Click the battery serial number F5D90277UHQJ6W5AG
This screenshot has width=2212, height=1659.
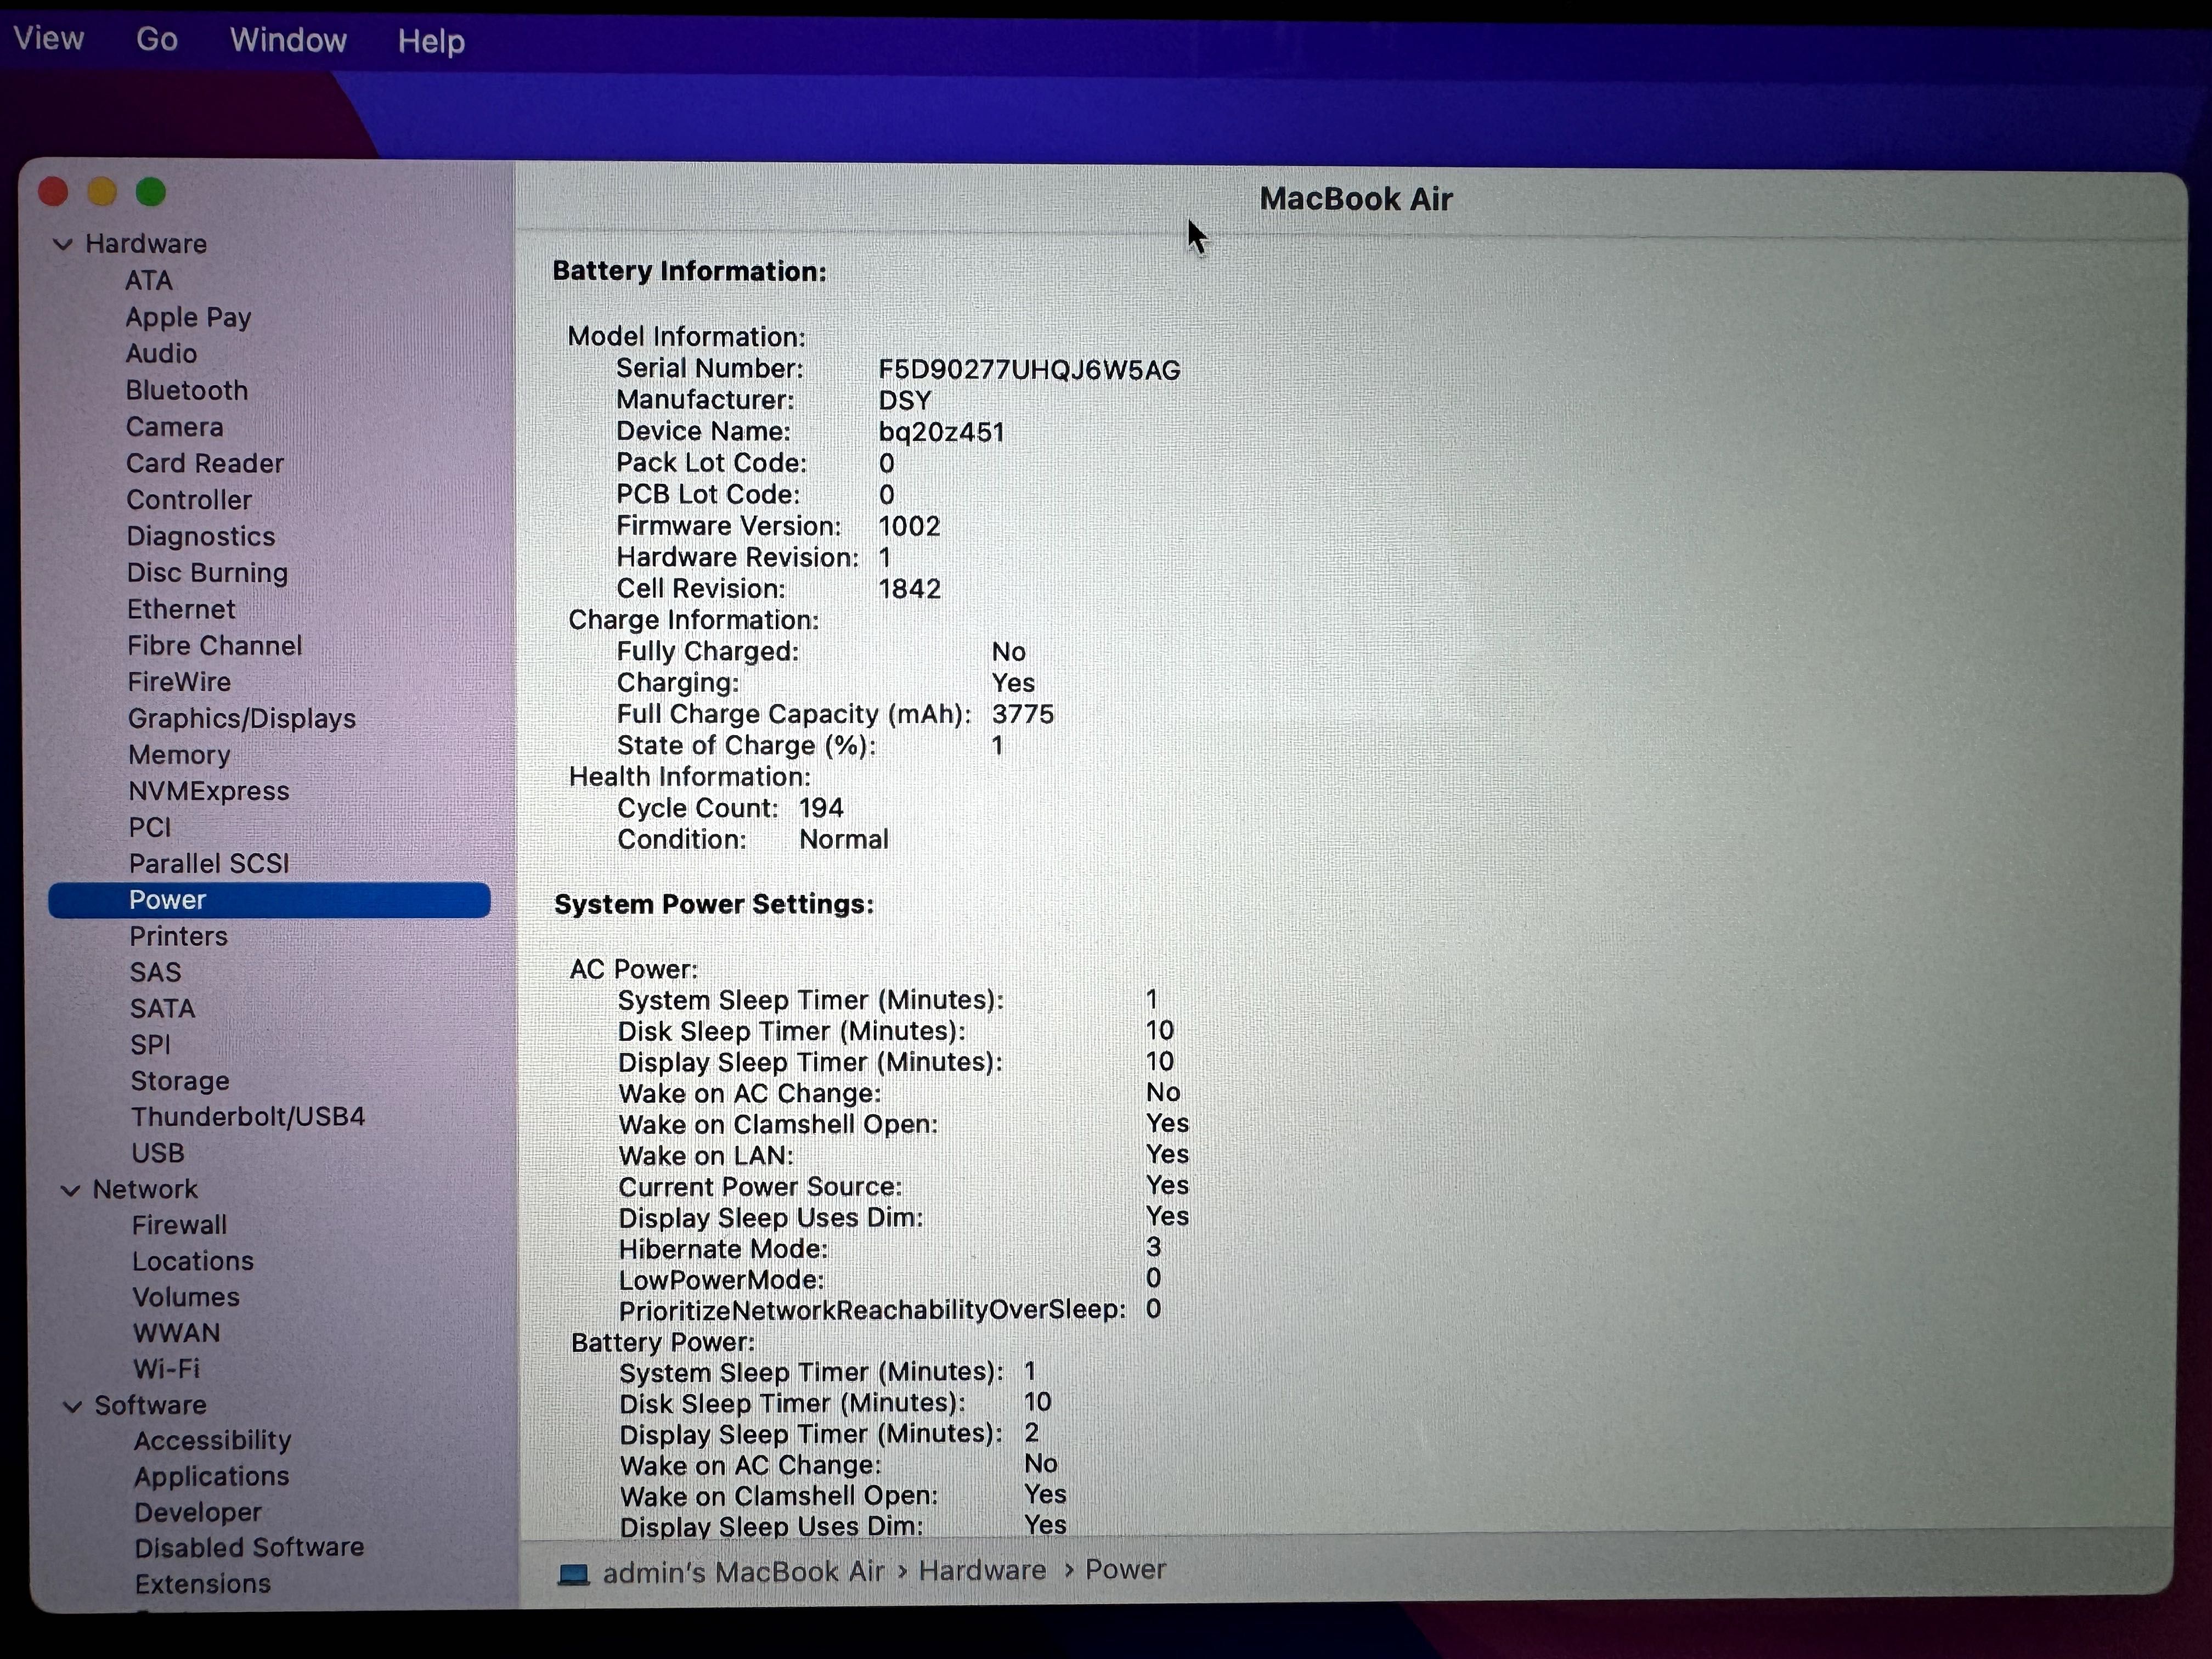(1029, 371)
